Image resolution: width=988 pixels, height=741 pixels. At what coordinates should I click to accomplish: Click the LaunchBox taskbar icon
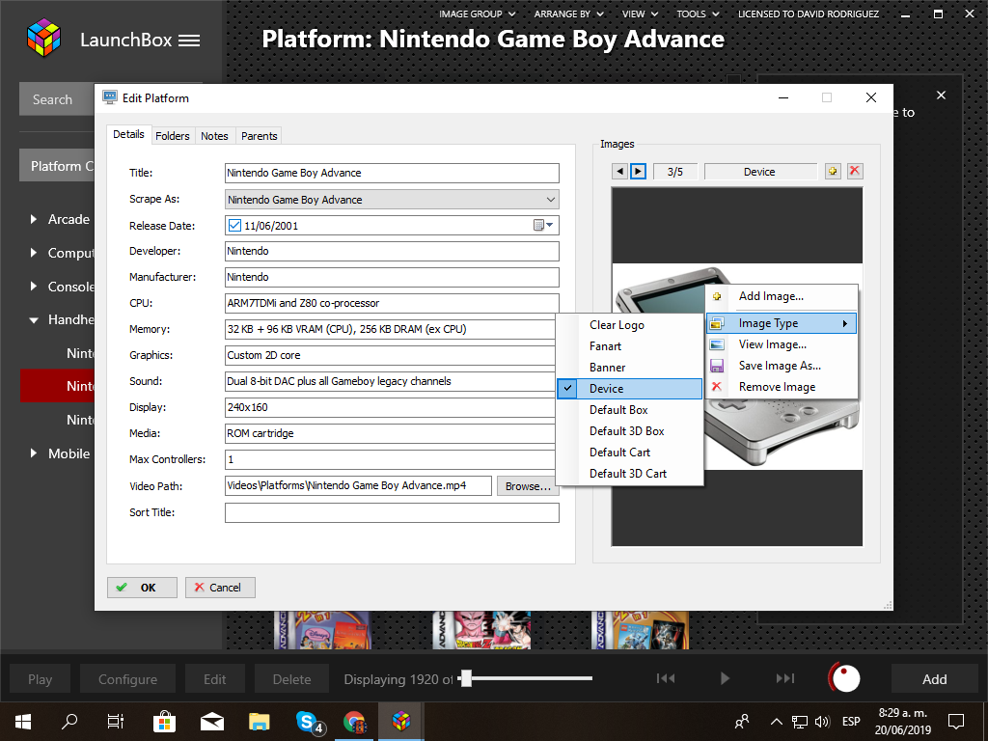pos(401,722)
